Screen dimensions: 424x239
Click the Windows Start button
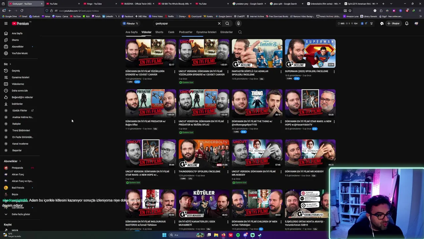pos(164,235)
